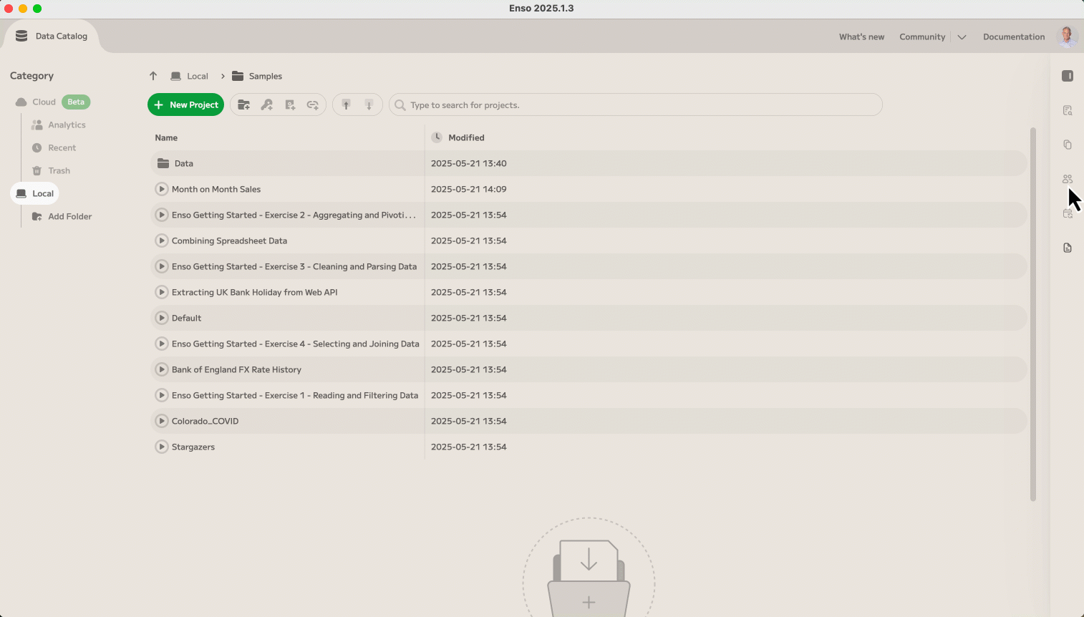Select the Combining Spreadsheet Data name

[x=229, y=241]
